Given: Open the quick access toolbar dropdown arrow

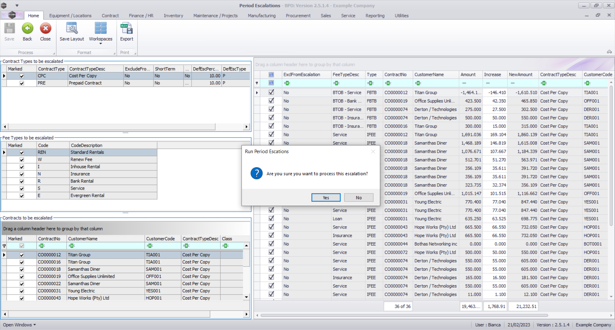Looking at the screenshot, I should [x=17, y=5].
